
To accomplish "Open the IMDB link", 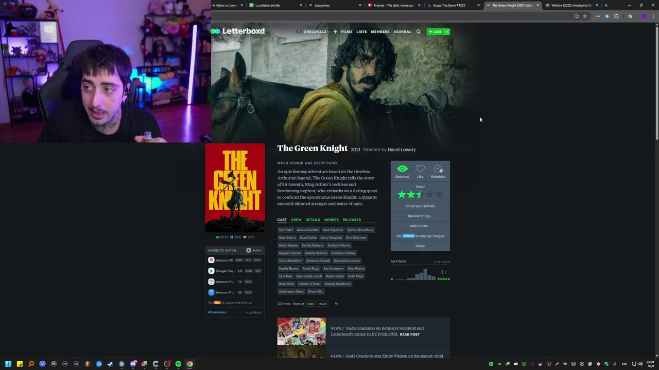I will [310, 304].
